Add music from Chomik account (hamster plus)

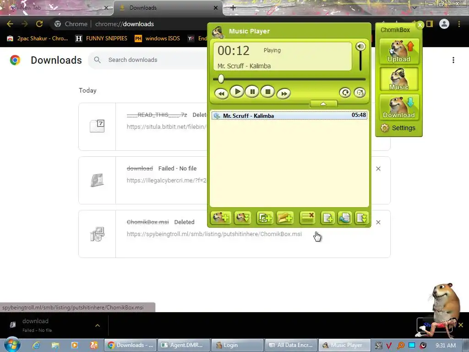pyautogui.click(x=221, y=218)
